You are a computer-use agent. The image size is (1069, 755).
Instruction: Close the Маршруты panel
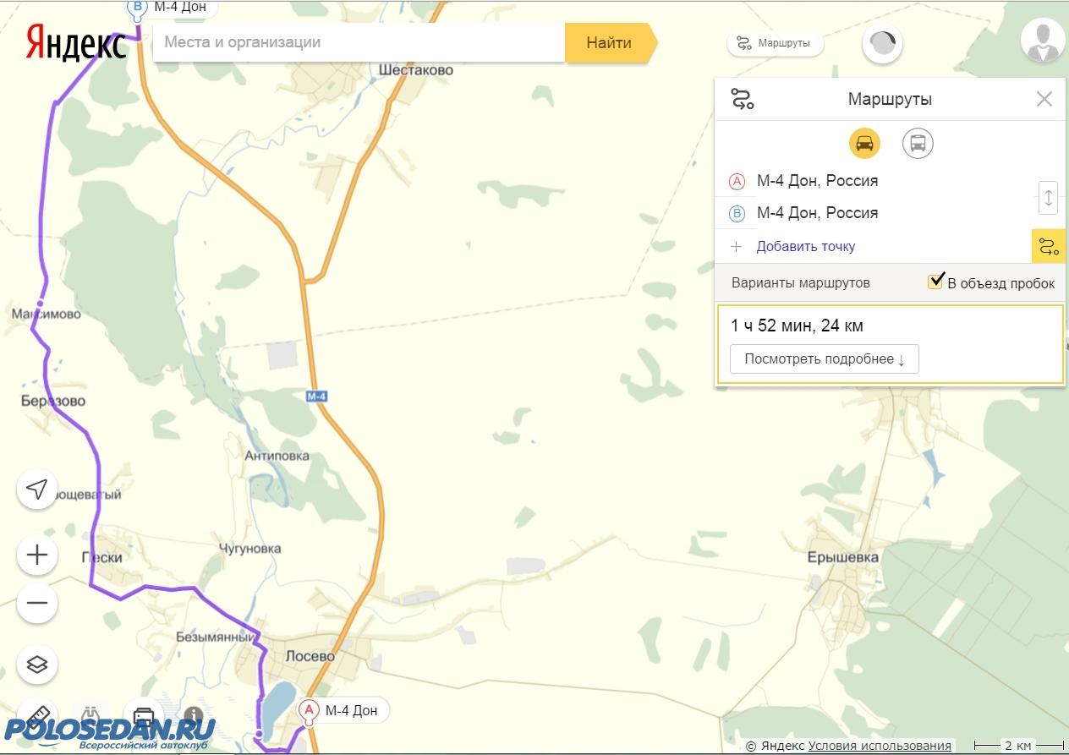(1044, 100)
